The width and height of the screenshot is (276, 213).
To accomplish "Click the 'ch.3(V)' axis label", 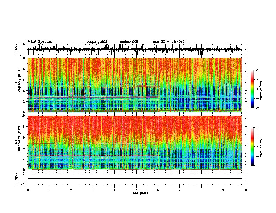I will click(x=17, y=179).
